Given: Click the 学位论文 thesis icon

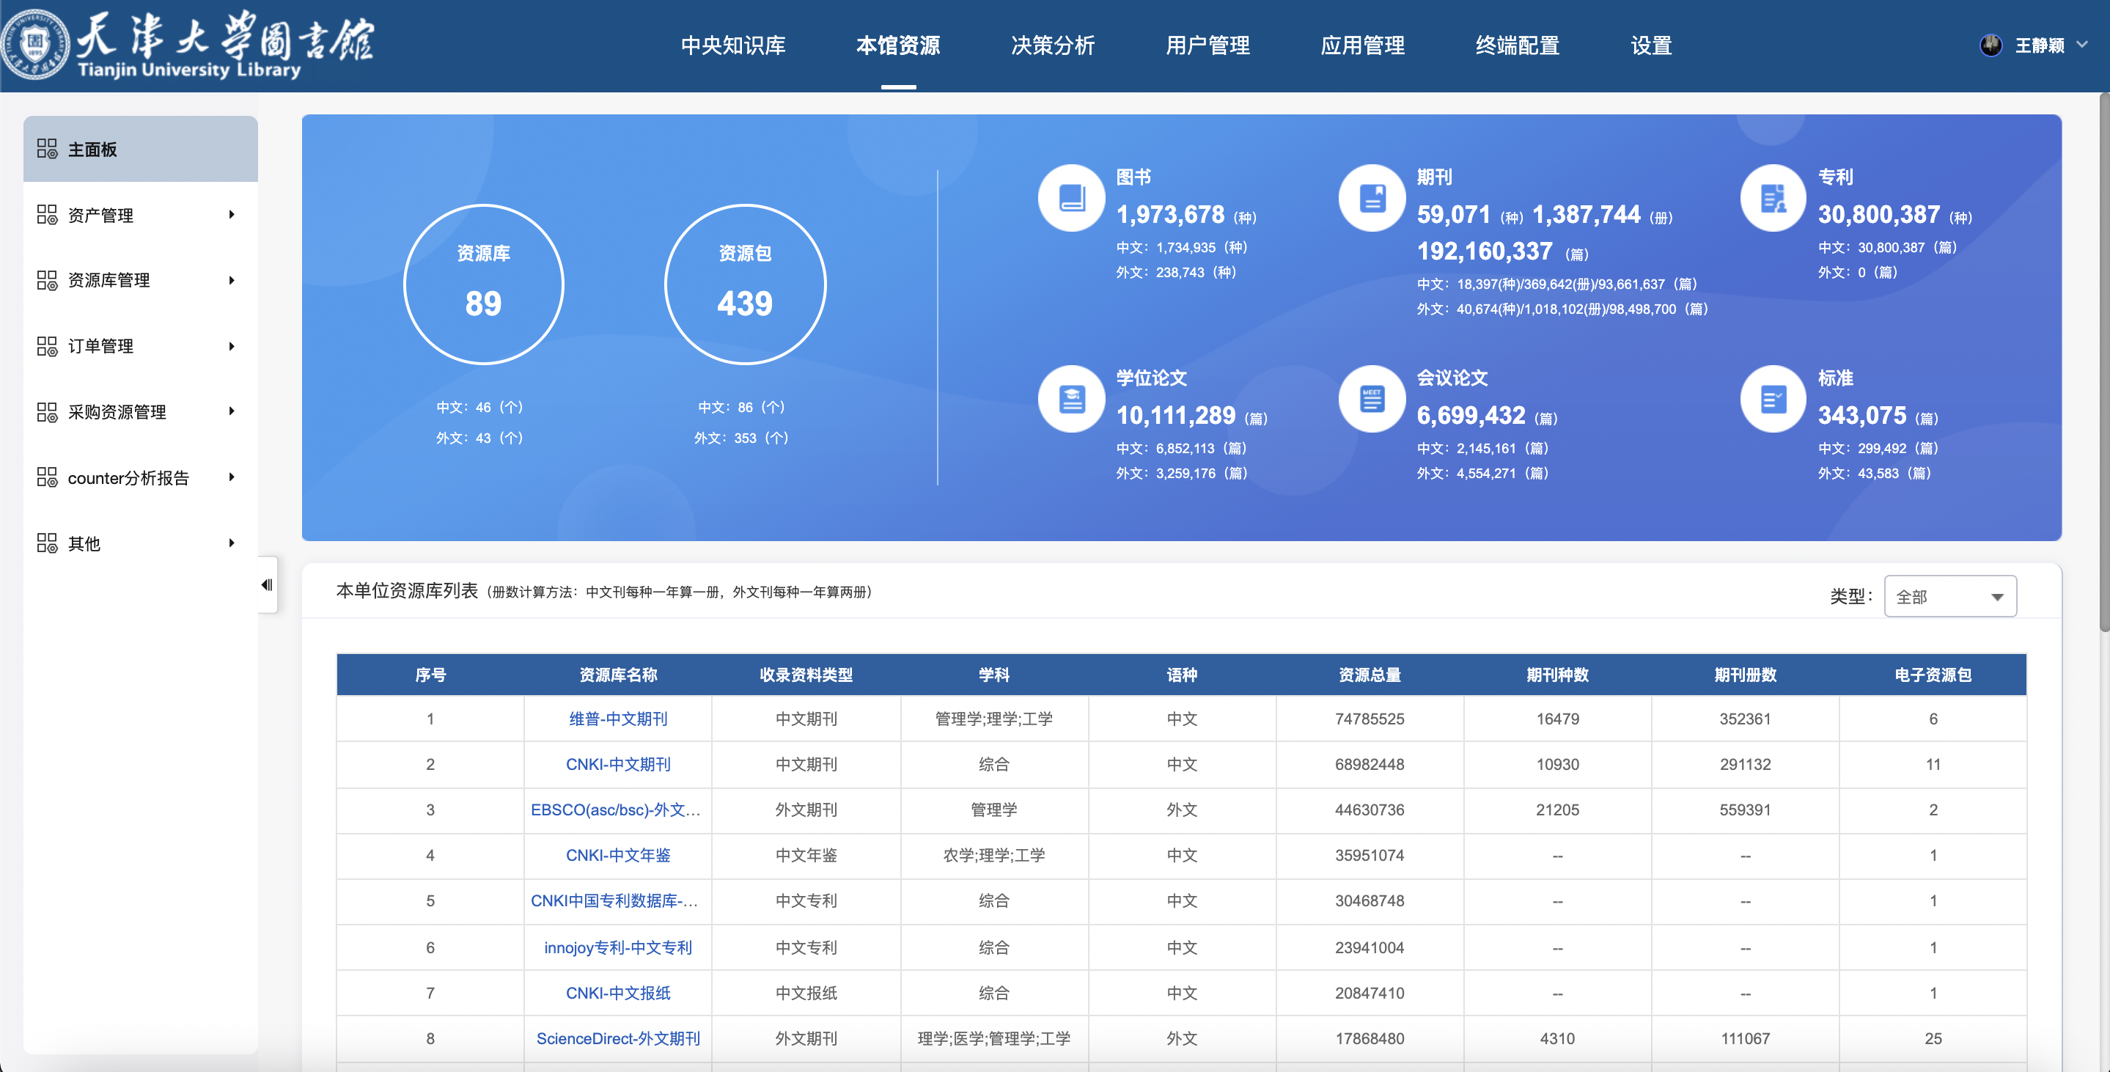Looking at the screenshot, I should [1071, 399].
